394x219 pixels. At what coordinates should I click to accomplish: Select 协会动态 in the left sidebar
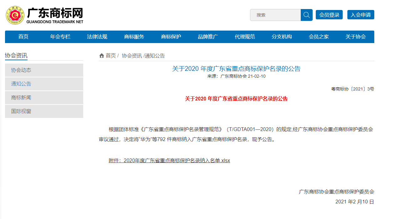44,70
